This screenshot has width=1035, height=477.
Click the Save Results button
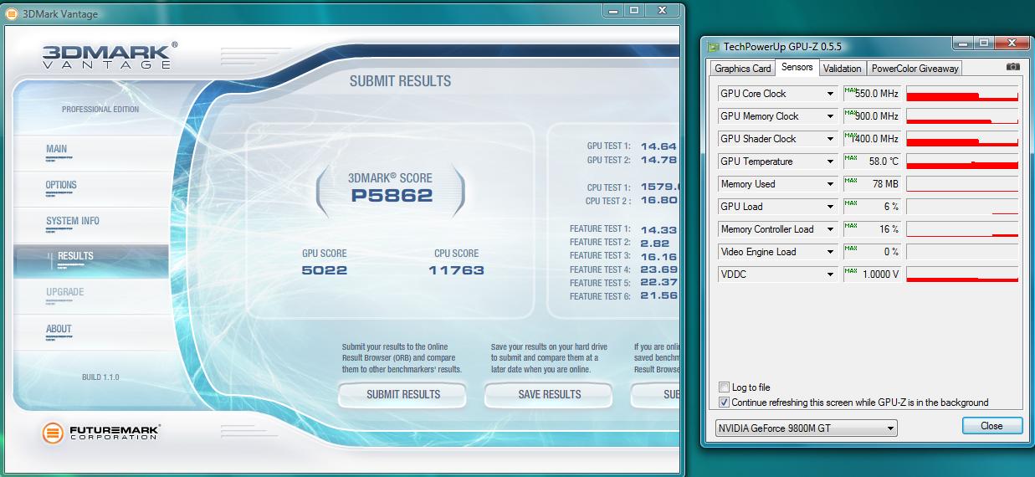549,394
